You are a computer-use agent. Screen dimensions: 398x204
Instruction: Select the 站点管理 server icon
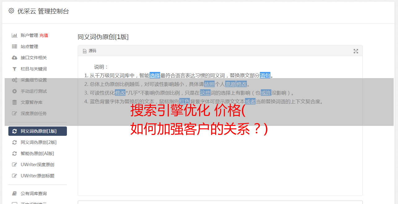tap(14, 47)
